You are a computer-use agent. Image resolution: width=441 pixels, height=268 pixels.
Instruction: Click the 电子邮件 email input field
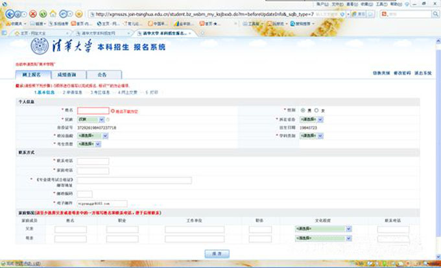coord(102,204)
